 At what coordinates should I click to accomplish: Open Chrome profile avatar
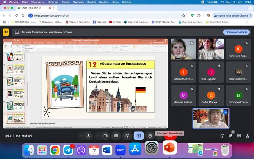pos(208,16)
